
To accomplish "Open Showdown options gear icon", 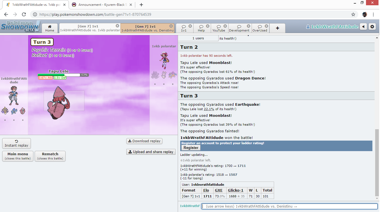I will pyautogui.click(x=372, y=27).
